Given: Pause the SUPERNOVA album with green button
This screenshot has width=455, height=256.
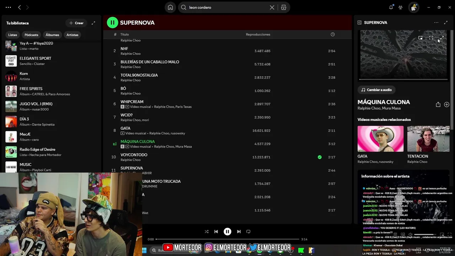Looking at the screenshot, I should tap(112, 22).
